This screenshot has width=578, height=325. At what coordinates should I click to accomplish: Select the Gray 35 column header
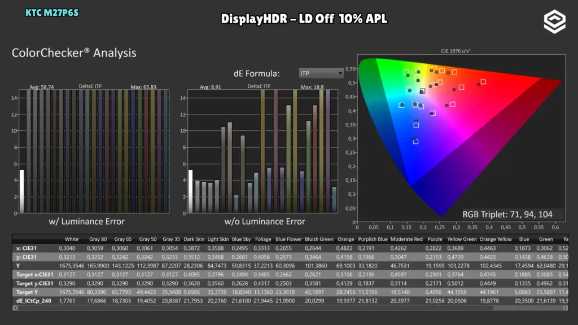click(x=171, y=239)
